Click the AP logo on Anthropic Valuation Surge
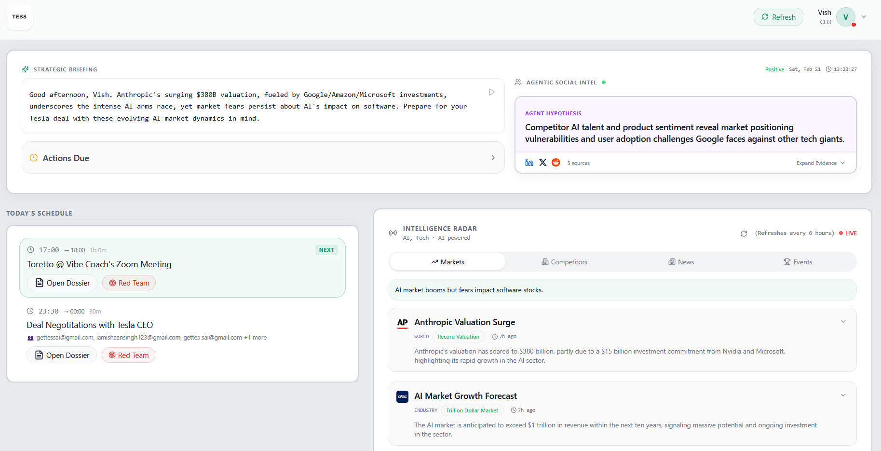This screenshot has height=451, width=881. coord(403,323)
